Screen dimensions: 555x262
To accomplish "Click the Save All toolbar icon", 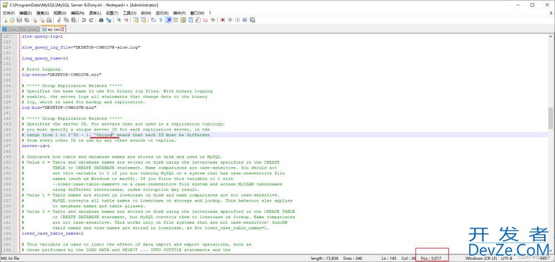I will click(x=27, y=20).
